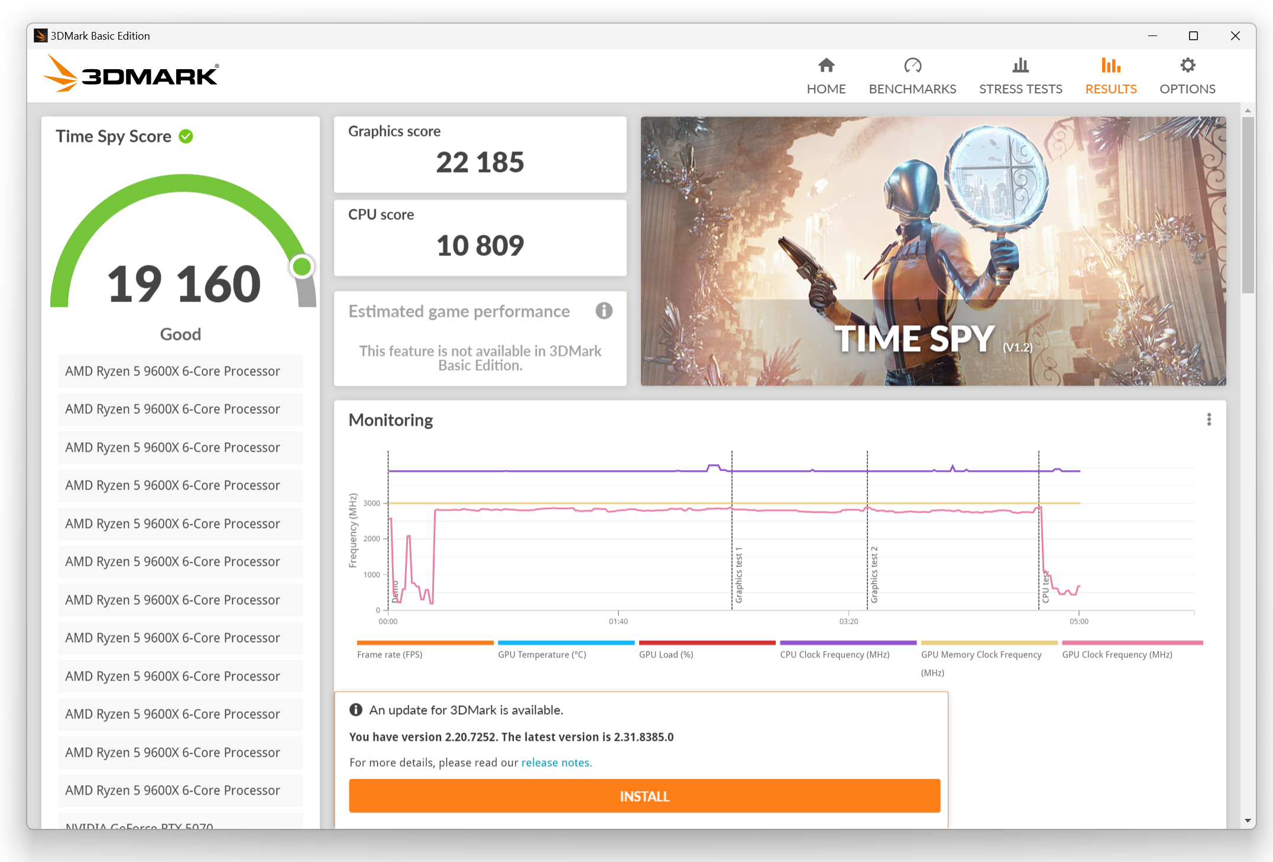
Task: Click the Options gear icon
Action: (x=1187, y=65)
